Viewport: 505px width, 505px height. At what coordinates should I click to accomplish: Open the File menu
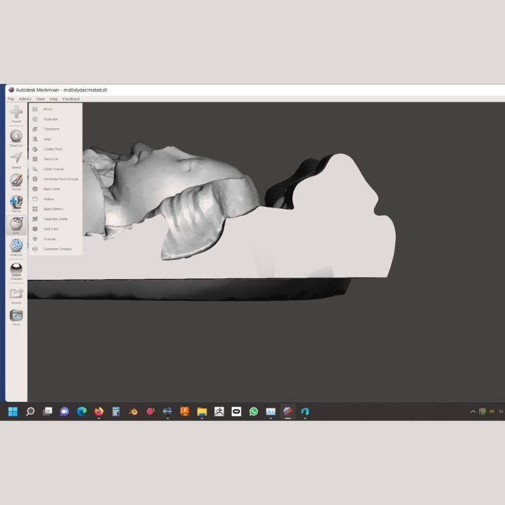(11, 99)
